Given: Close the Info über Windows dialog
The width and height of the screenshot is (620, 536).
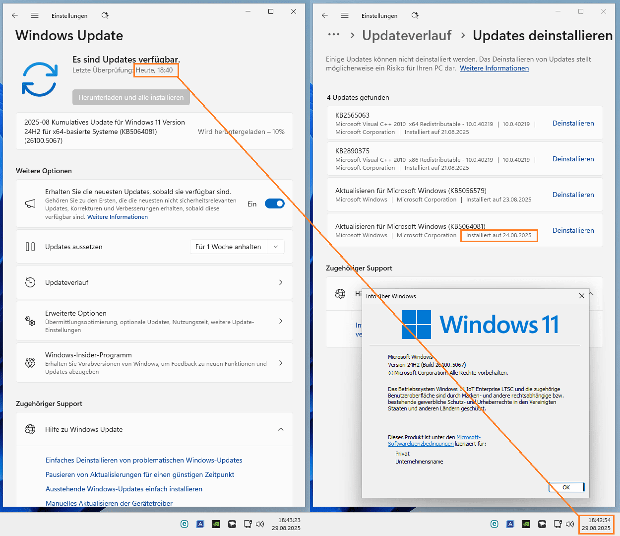Looking at the screenshot, I should [x=581, y=296].
